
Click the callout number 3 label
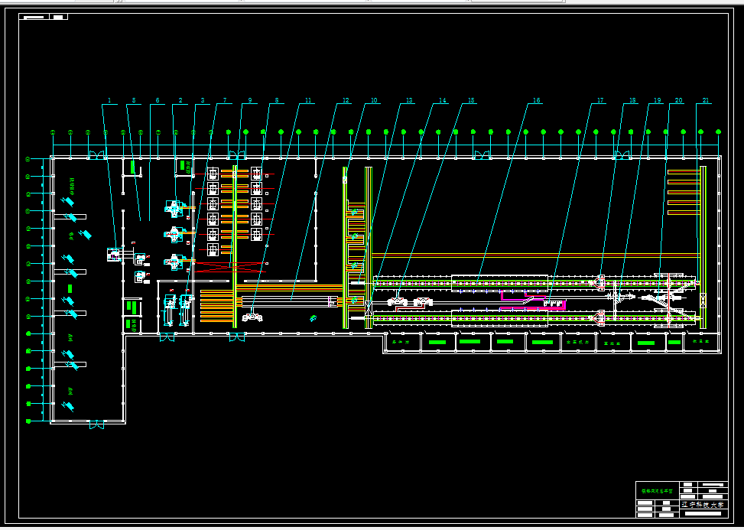tap(203, 101)
